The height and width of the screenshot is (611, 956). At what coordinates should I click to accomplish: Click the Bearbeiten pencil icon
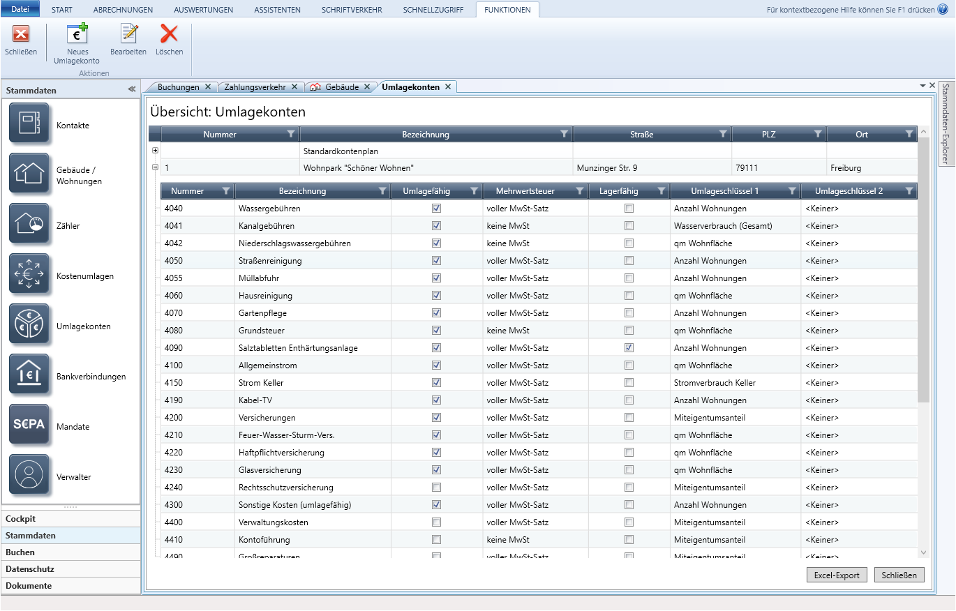128,33
